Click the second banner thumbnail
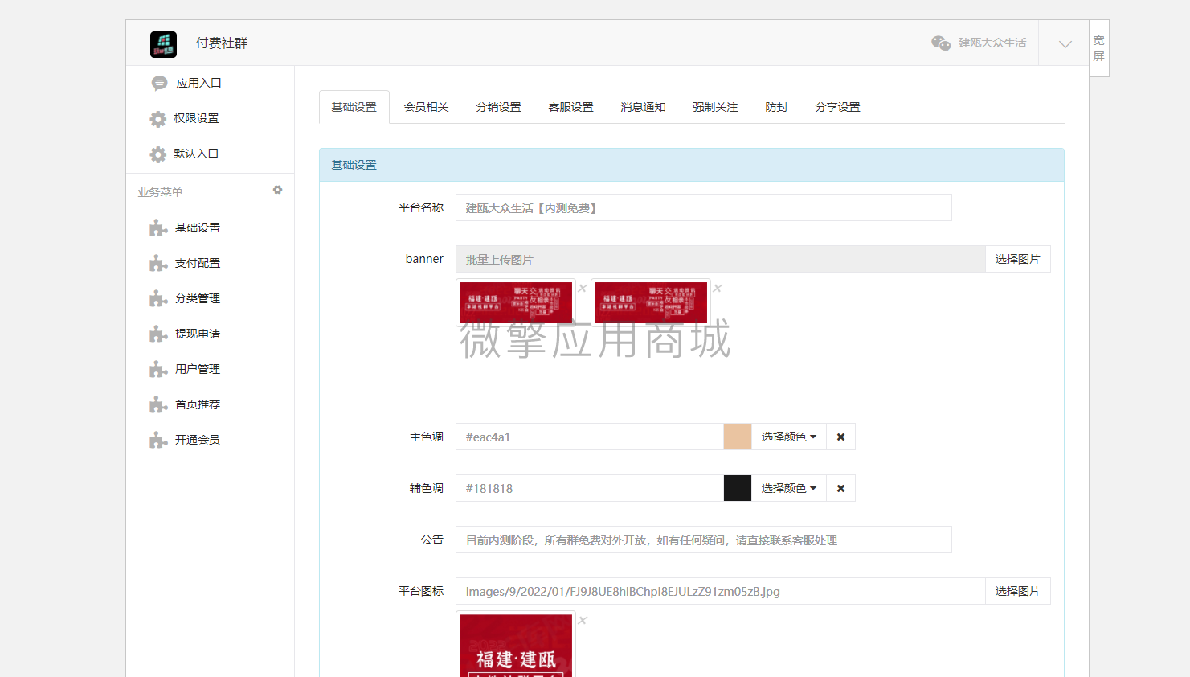The width and height of the screenshot is (1190, 677). click(x=651, y=302)
